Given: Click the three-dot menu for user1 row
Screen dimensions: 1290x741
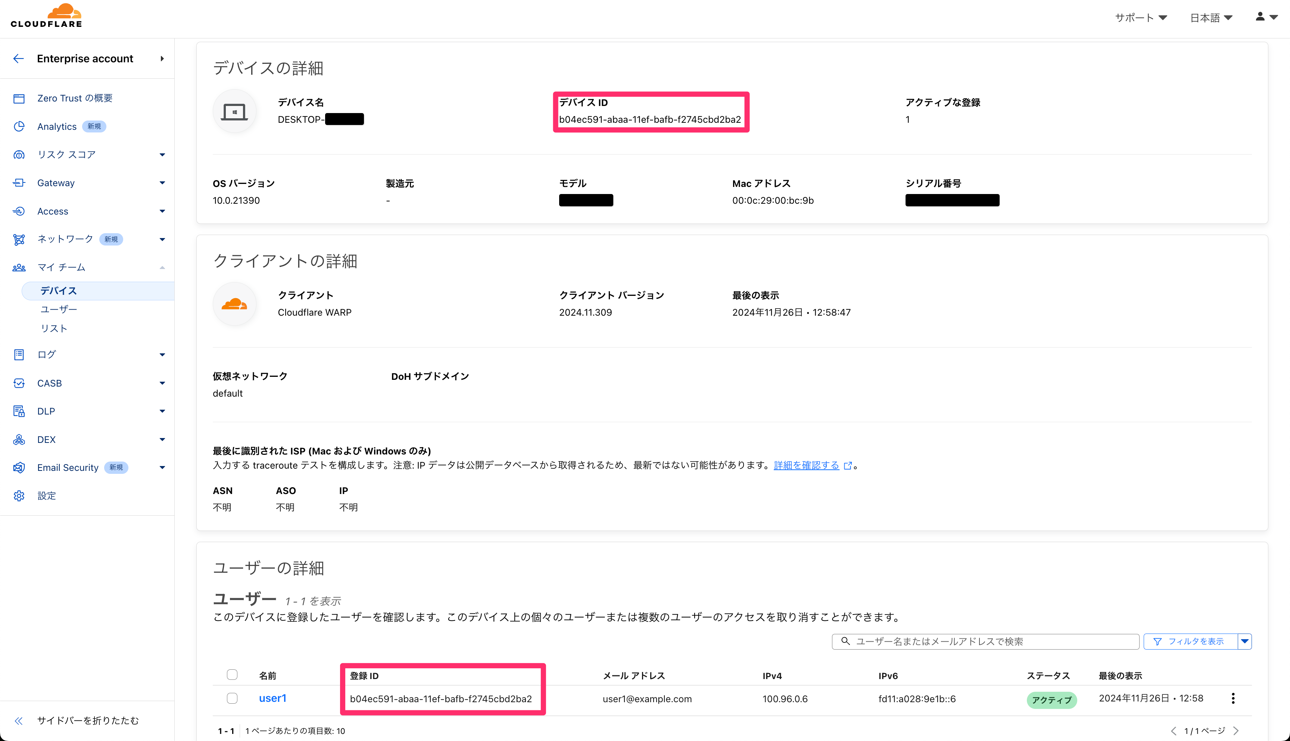Looking at the screenshot, I should tap(1233, 698).
